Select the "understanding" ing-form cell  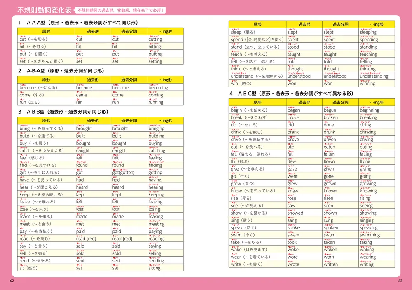click(x=374, y=76)
